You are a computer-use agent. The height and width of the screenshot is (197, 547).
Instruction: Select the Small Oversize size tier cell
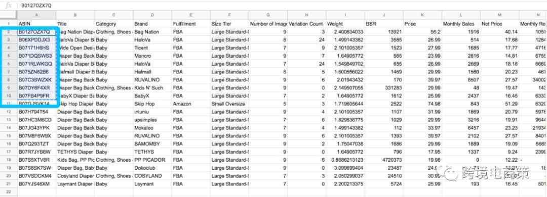click(x=229, y=104)
